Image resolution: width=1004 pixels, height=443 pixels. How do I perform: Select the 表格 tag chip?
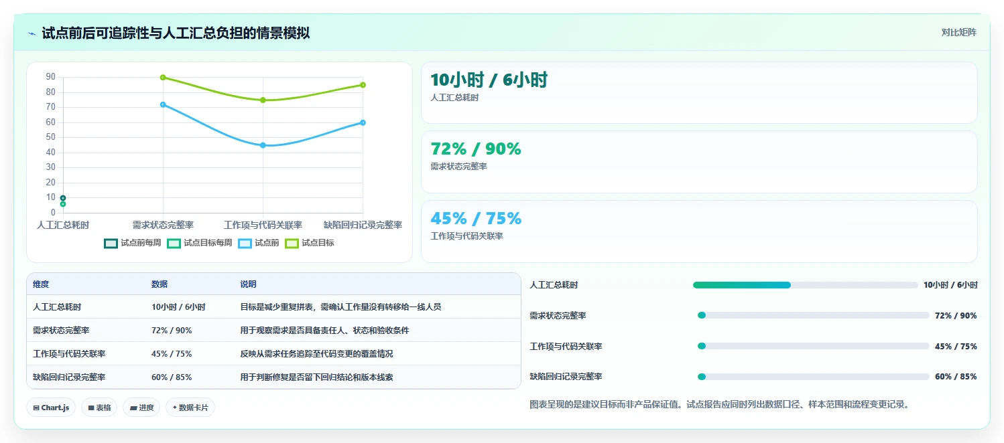point(99,408)
